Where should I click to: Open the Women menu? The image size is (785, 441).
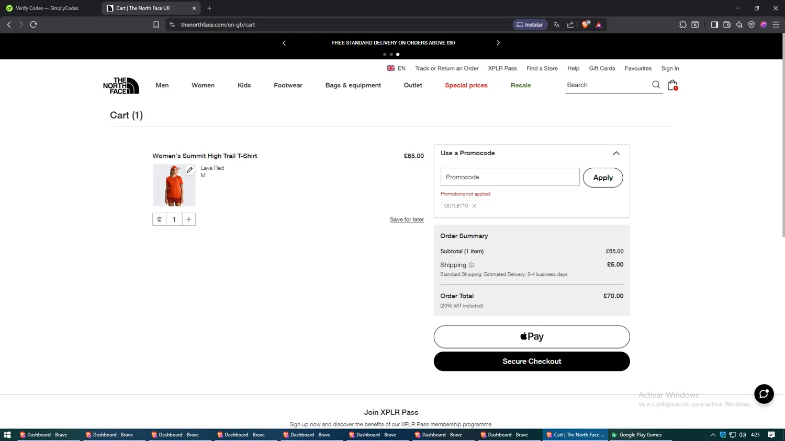click(203, 85)
